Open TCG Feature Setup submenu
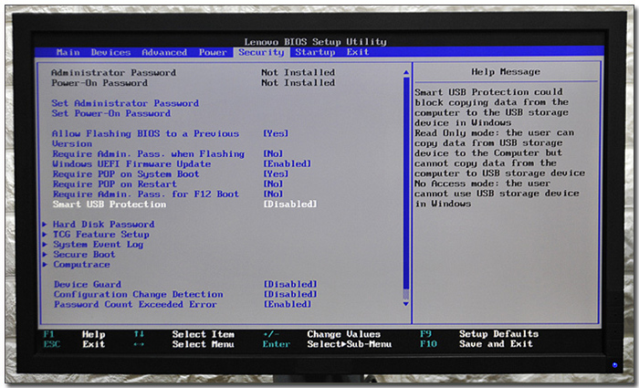 (x=101, y=235)
